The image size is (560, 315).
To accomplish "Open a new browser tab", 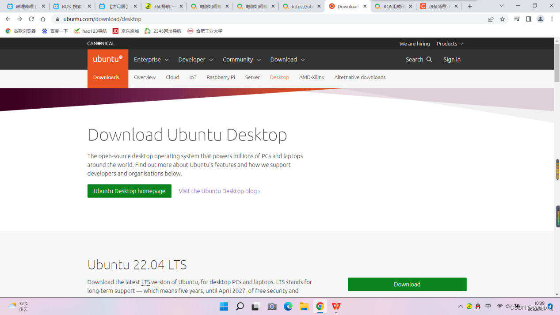I will [x=470, y=6].
